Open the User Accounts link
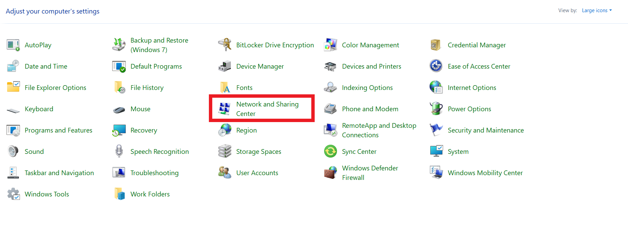 257,173
